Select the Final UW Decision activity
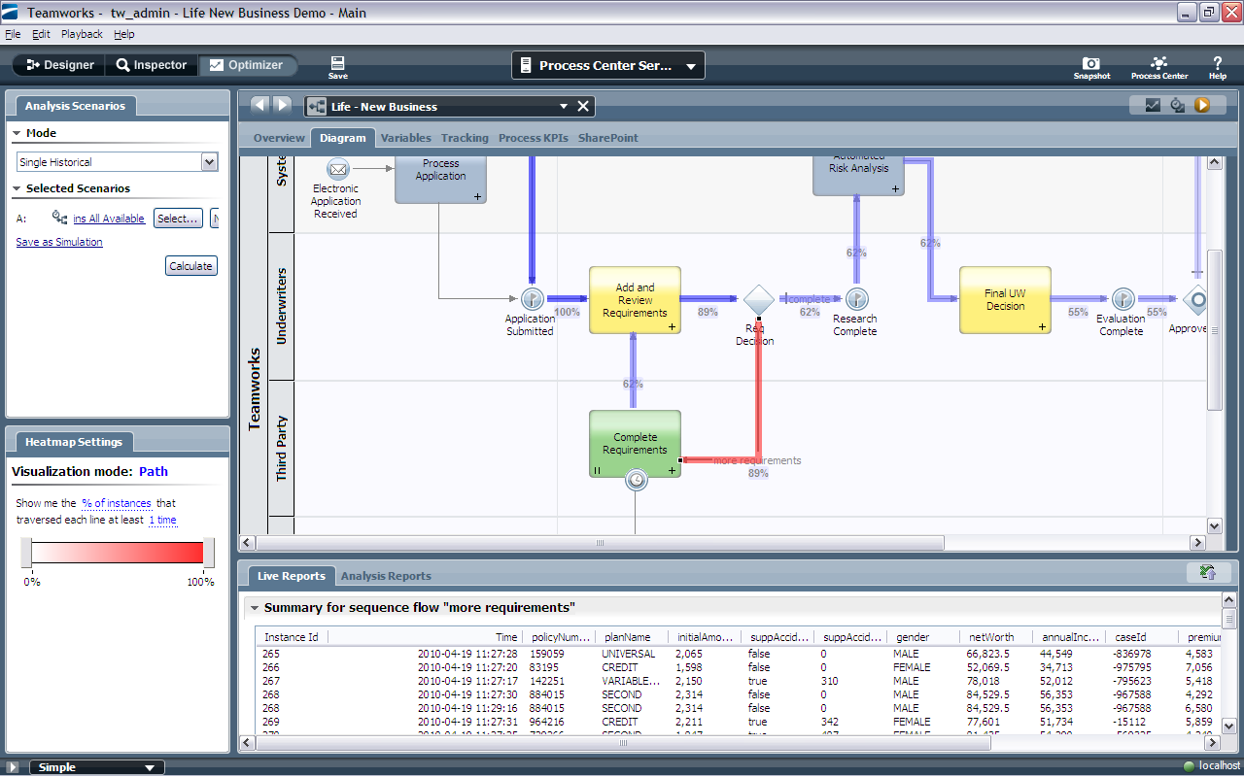Screen dimensions: 1244x777 pos(1005,300)
